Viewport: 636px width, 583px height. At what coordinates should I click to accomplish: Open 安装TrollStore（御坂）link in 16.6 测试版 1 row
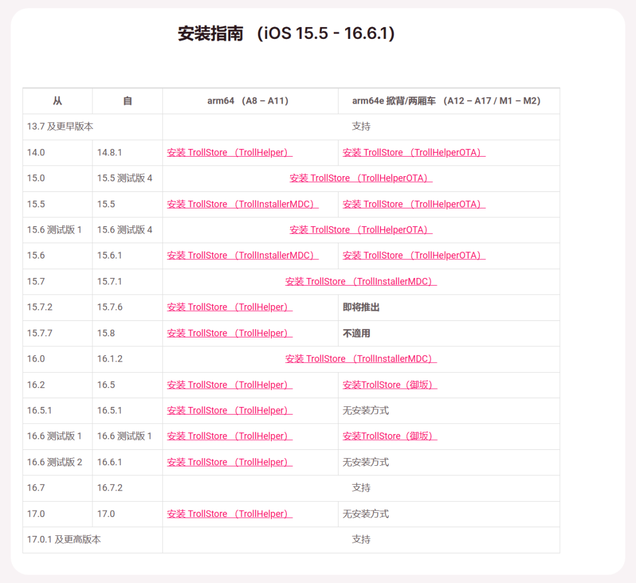(x=390, y=436)
